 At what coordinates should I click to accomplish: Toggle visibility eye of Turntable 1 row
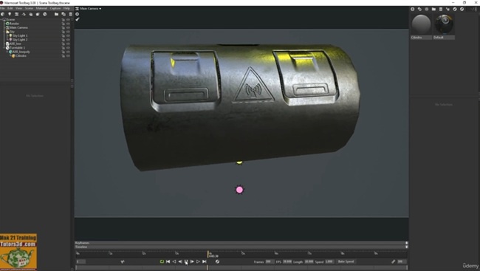[68, 48]
